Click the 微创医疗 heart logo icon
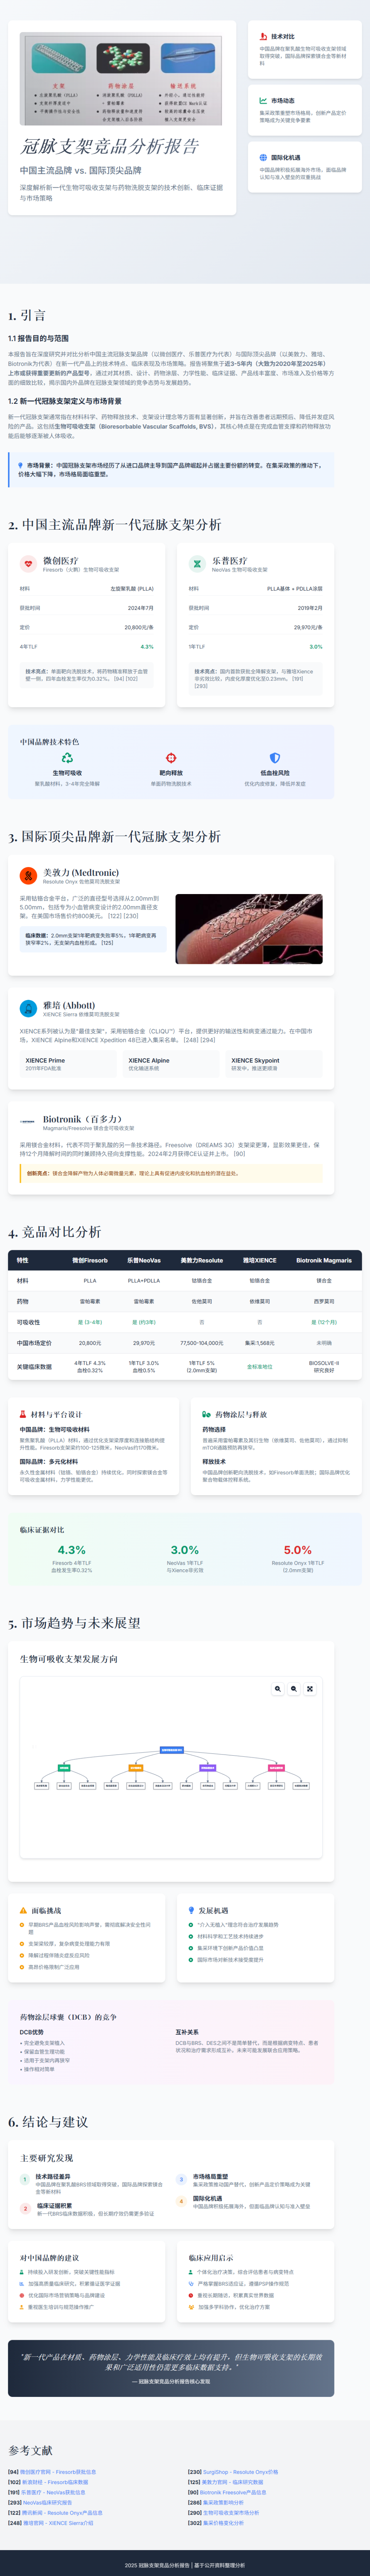The height and width of the screenshot is (2576, 370). pyautogui.click(x=28, y=564)
